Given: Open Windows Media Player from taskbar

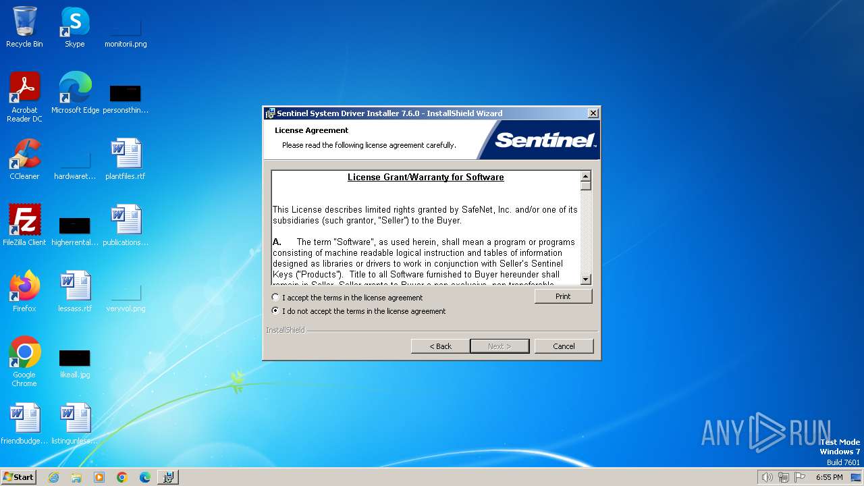Looking at the screenshot, I should point(99,477).
